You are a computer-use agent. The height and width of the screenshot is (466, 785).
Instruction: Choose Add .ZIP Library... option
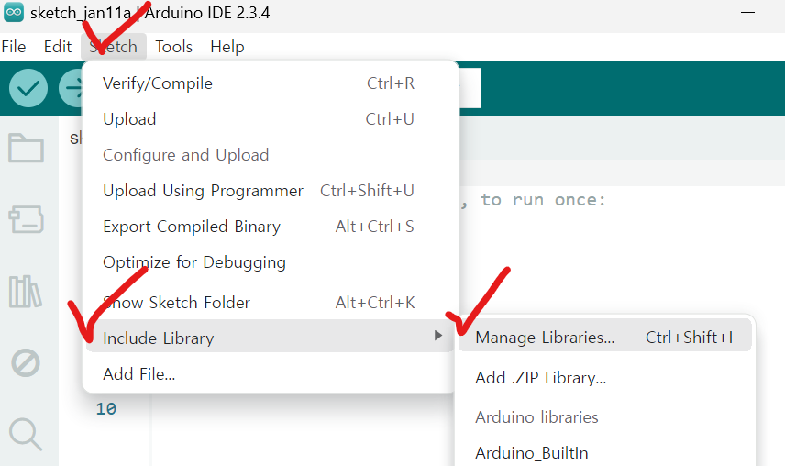[604, 377]
